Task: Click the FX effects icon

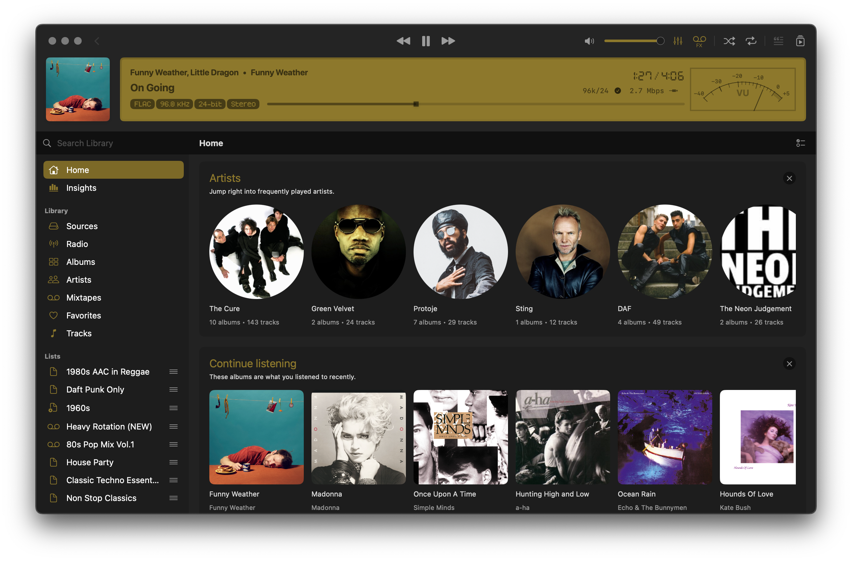Action: [x=699, y=41]
